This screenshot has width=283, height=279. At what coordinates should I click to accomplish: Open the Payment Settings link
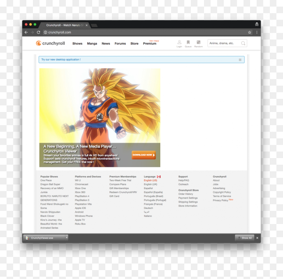click(x=188, y=198)
